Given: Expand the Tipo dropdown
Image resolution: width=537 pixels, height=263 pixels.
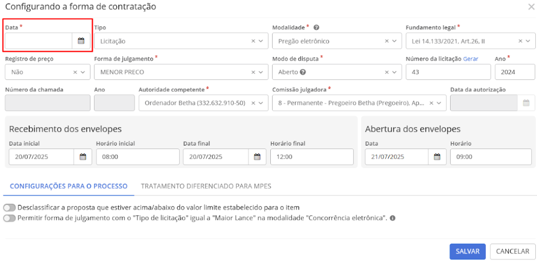Looking at the screenshot, I should [261, 41].
